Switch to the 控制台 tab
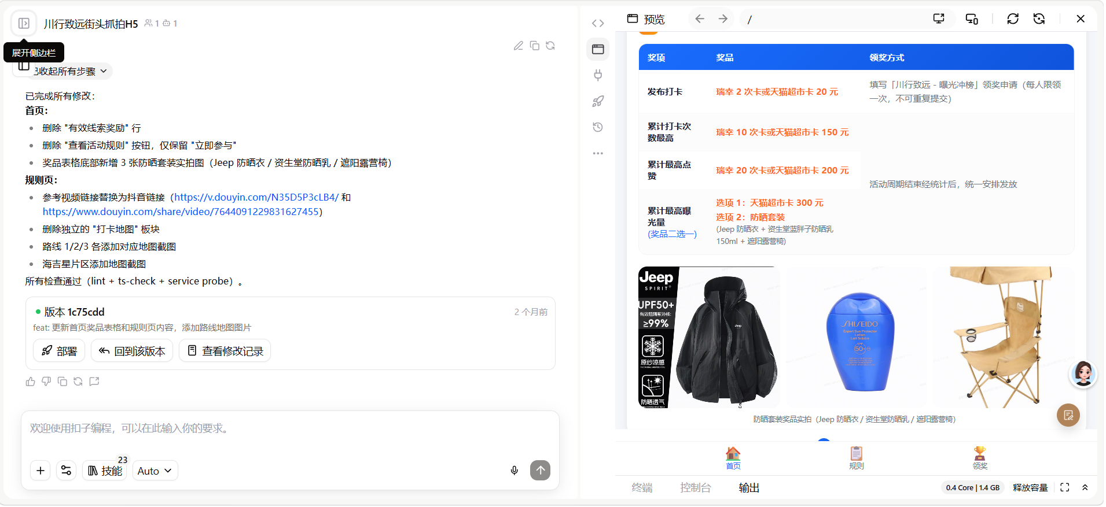 tap(695, 487)
